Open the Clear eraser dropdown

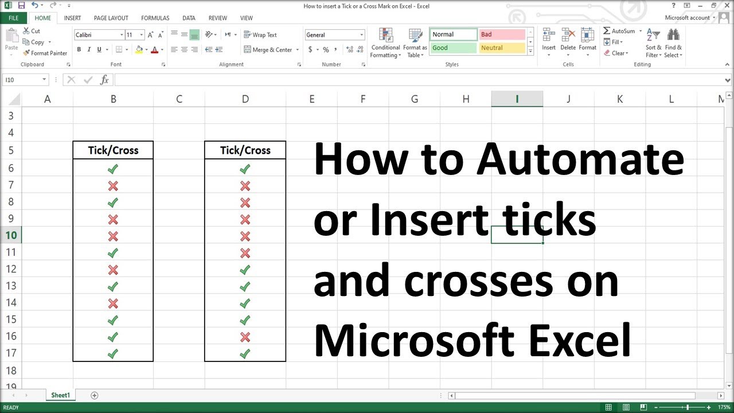(x=616, y=53)
